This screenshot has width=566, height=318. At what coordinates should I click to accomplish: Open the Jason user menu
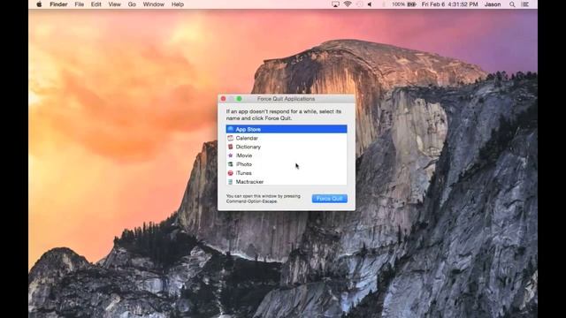(x=493, y=4)
